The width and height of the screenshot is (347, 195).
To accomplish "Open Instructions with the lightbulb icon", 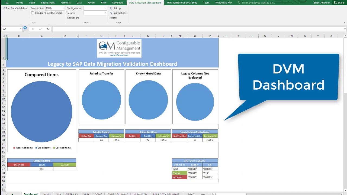I will coord(118,13).
